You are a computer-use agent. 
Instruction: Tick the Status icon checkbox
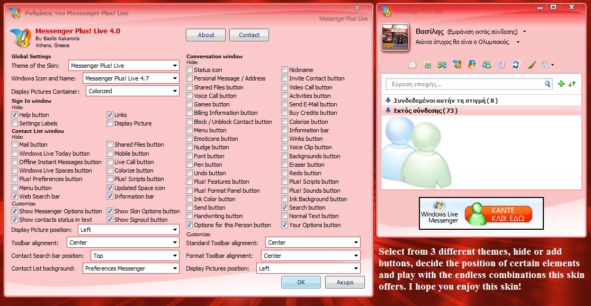(x=189, y=70)
